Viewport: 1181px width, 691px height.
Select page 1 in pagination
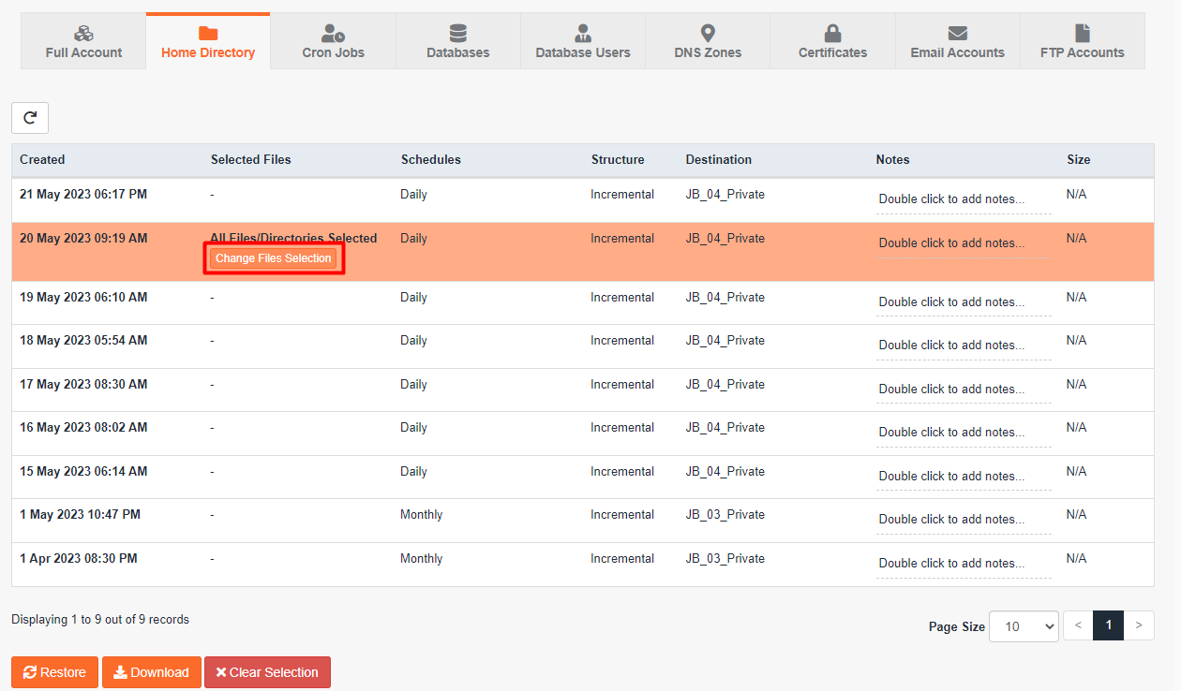[1108, 625]
